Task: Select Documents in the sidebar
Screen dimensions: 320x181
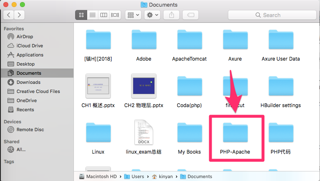Action: (37, 73)
